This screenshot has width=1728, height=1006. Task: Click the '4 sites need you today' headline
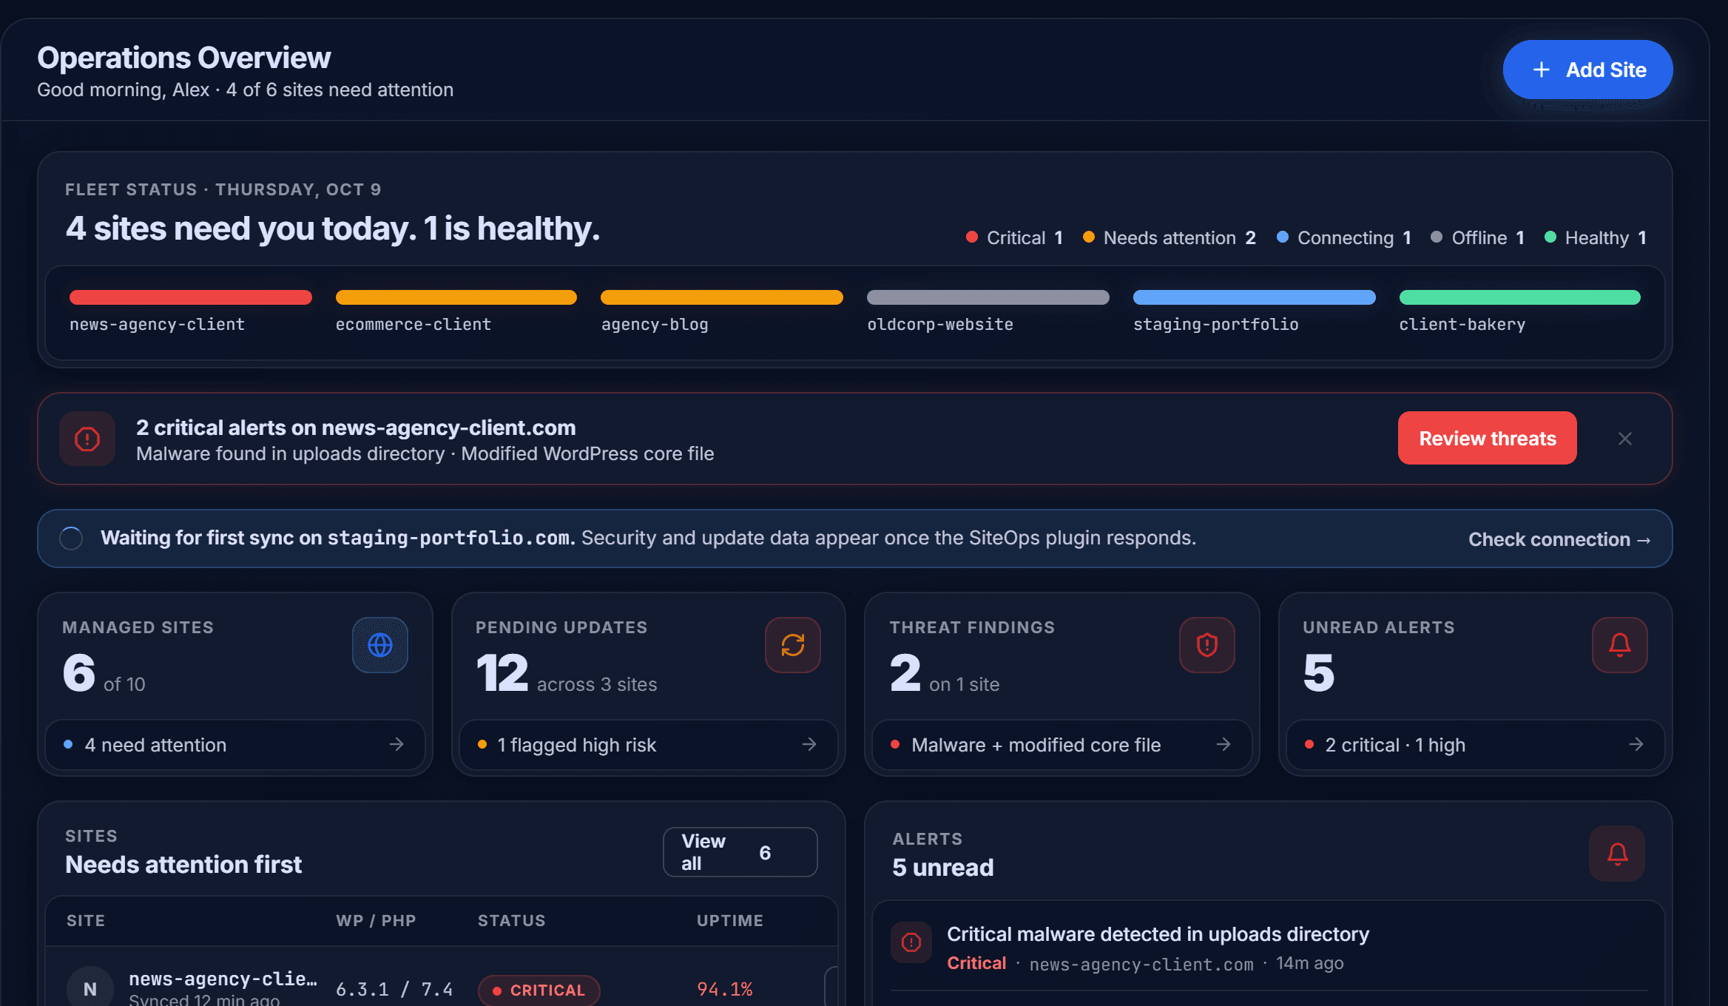(333, 229)
